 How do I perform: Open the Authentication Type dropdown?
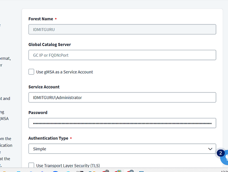click(122, 149)
